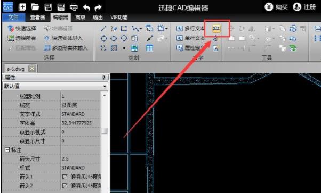Click the 箭头1 arrow style value
This screenshot has width=321, height=193.
coord(81,177)
